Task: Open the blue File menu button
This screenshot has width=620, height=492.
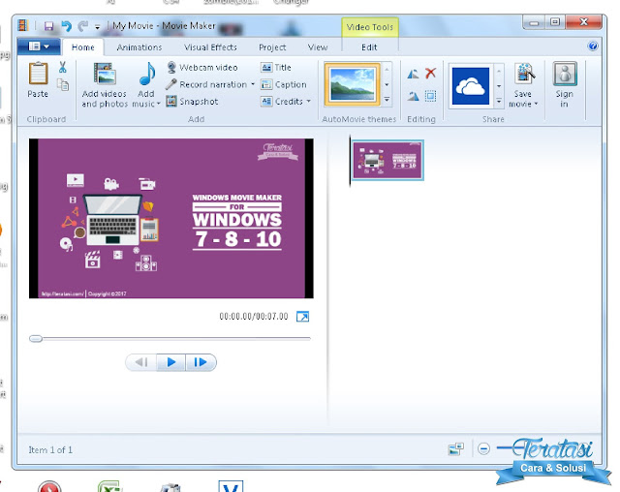Action: [39, 46]
